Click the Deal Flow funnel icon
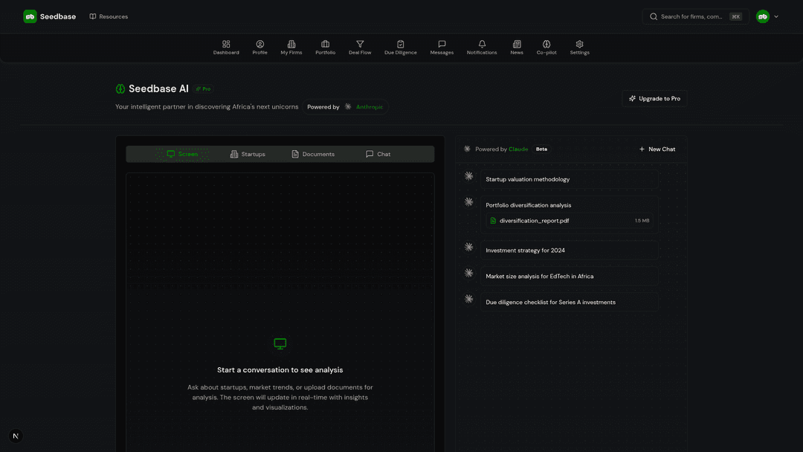The height and width of the screenshot is (452, 803). point(360,47)
